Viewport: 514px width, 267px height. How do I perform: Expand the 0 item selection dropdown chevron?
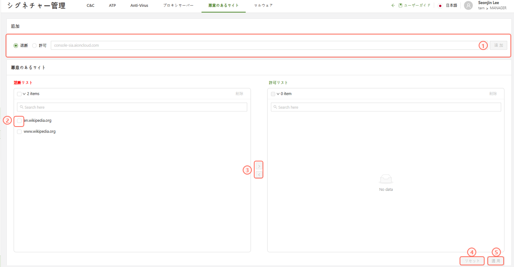(278, 94)
